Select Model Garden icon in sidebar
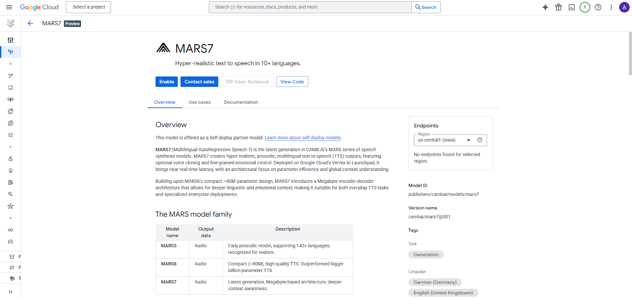This screenshot has width=632, height=298. coord(11,52)
